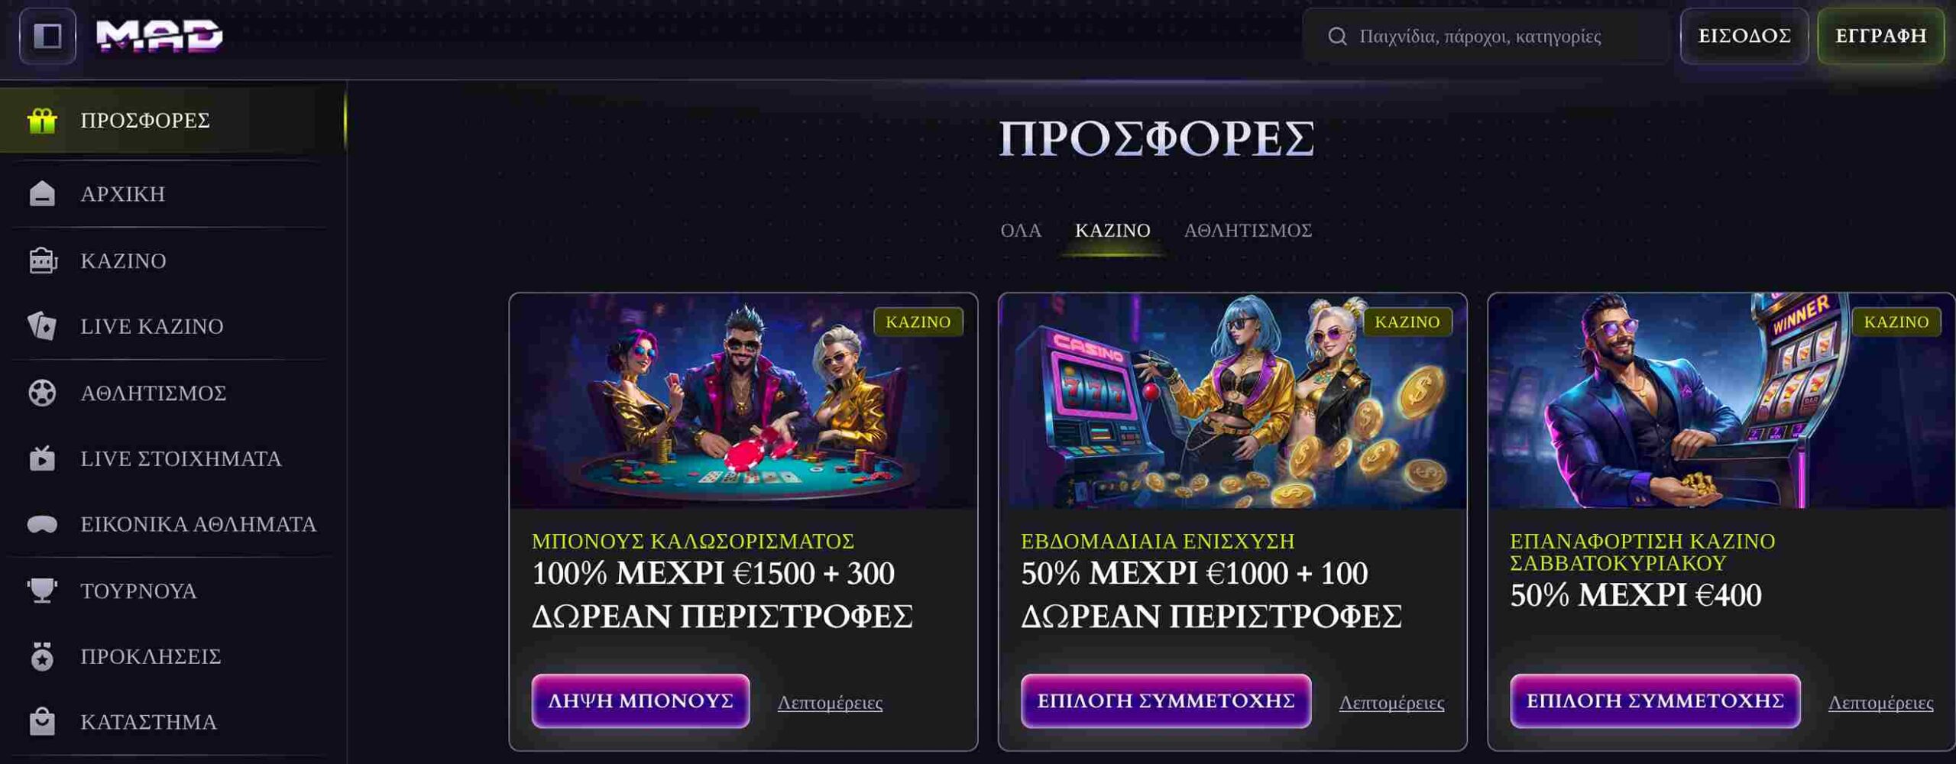Image resolution: width=1956 pixels, height=764 pixels.
Task: Open the ΚΑΤΑΣΤΗΜΑ shopping bag icon
Action: (x=42, y=722)
